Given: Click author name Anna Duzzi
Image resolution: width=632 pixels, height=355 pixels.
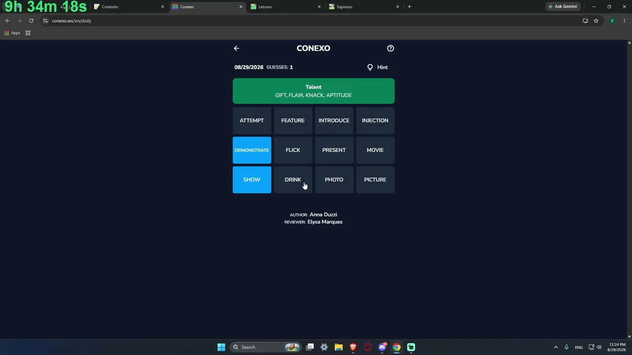Looking at the screenshot, I should 323,214.
